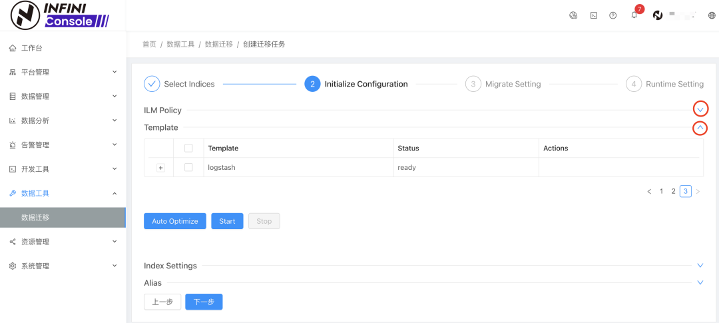Click the Select Indices checkmark step icon

pyautogui.click(x=152, y=84)
